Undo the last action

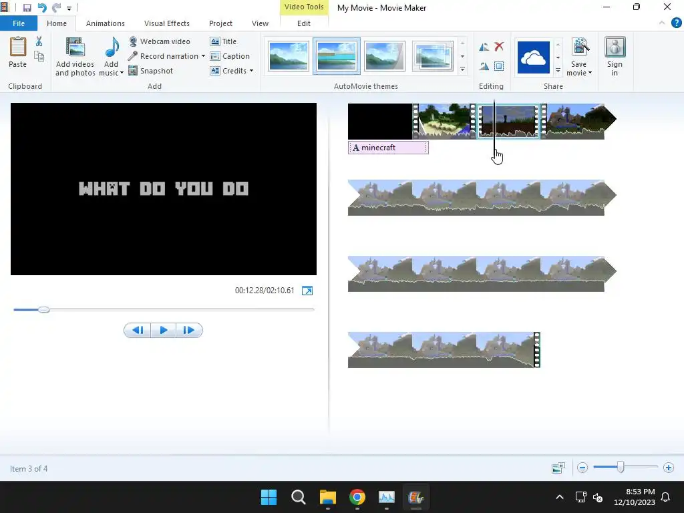click(42, 8)
